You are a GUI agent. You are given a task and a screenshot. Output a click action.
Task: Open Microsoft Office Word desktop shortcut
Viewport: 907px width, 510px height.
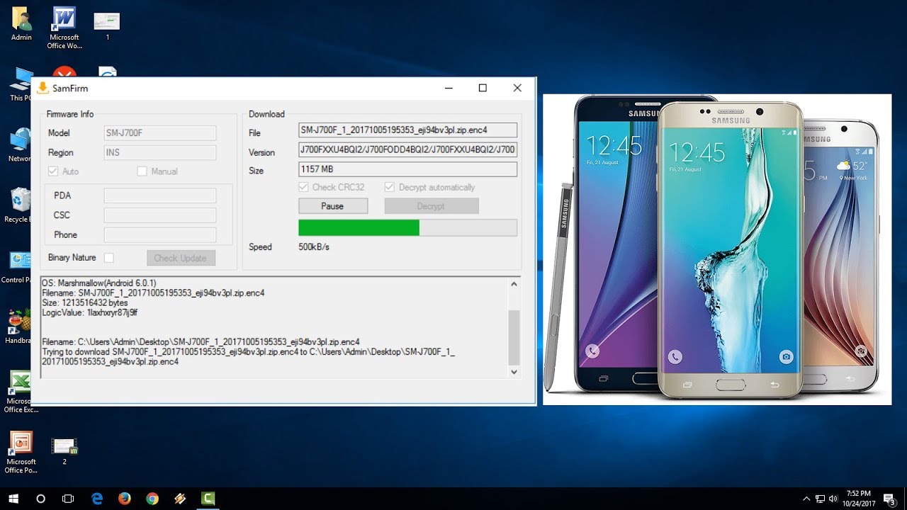(64, 28)
